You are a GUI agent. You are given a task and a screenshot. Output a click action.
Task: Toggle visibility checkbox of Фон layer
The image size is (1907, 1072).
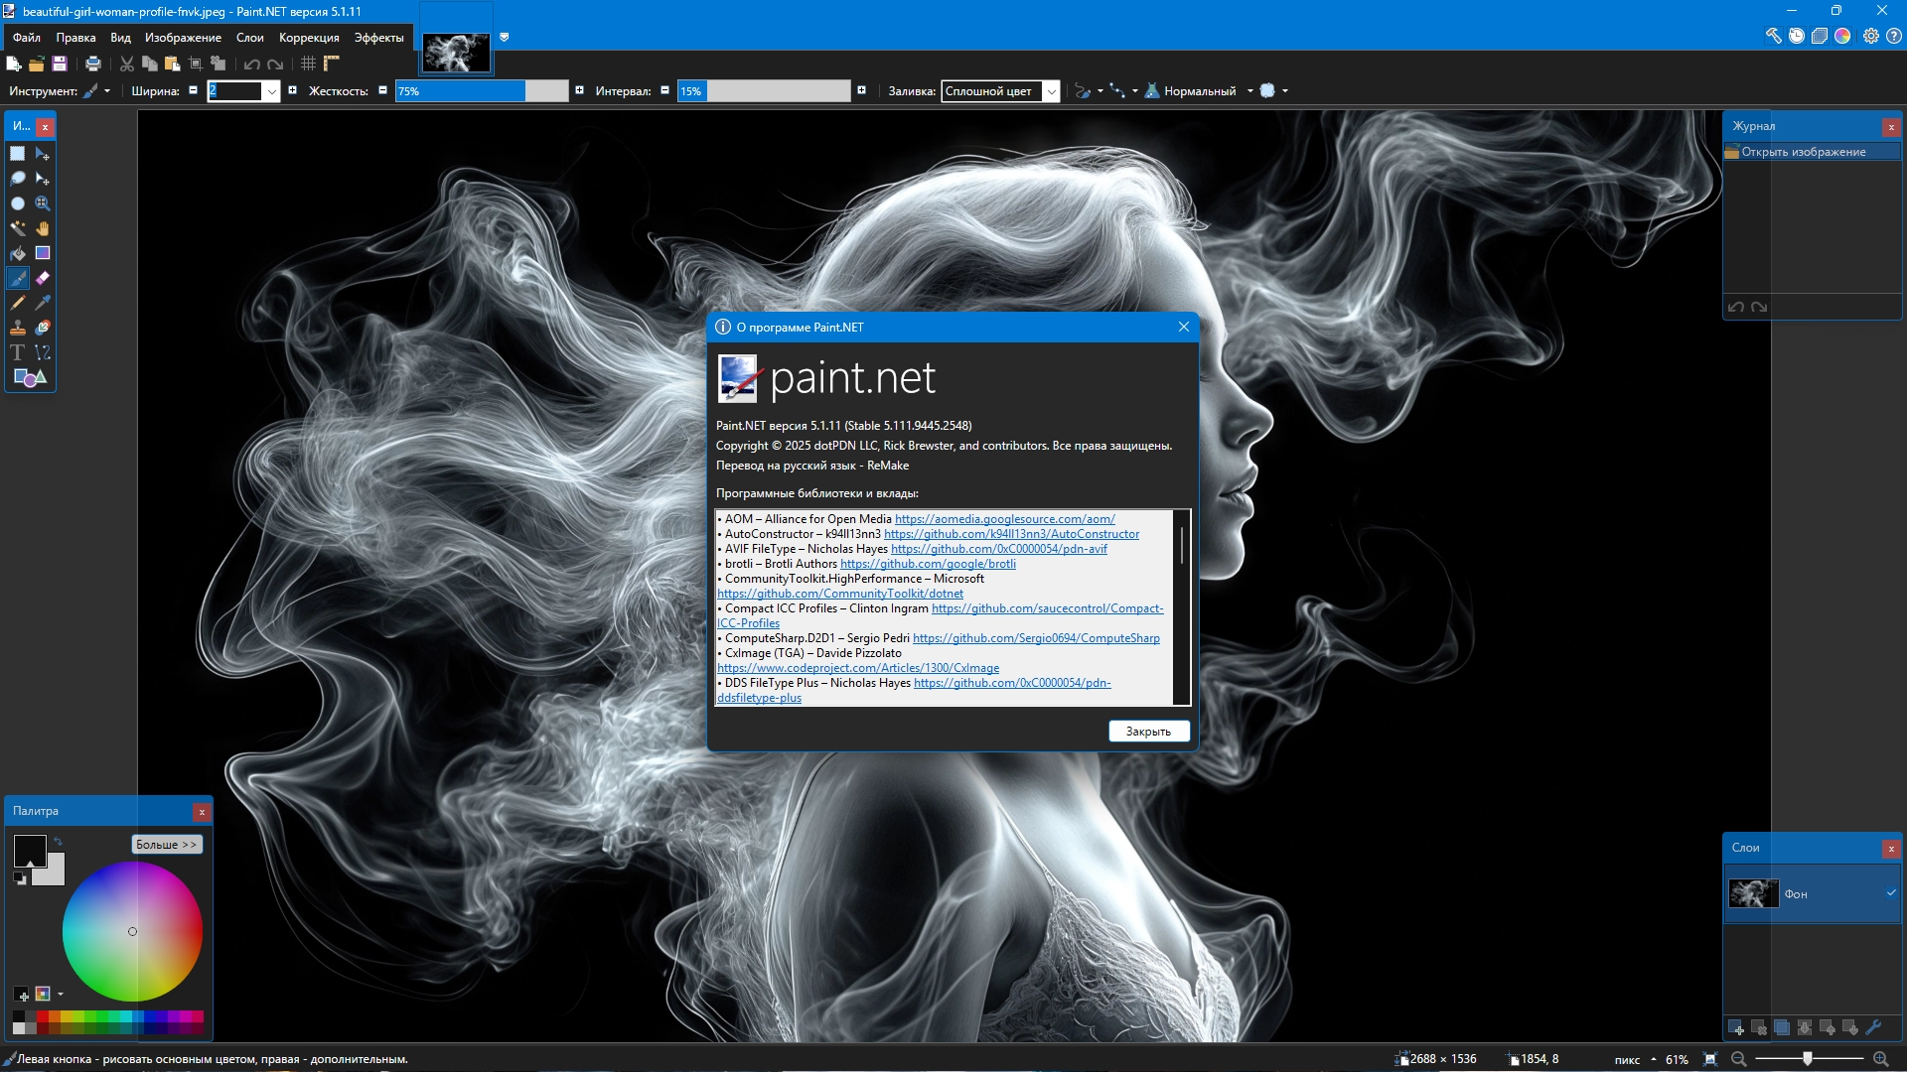1890,893
